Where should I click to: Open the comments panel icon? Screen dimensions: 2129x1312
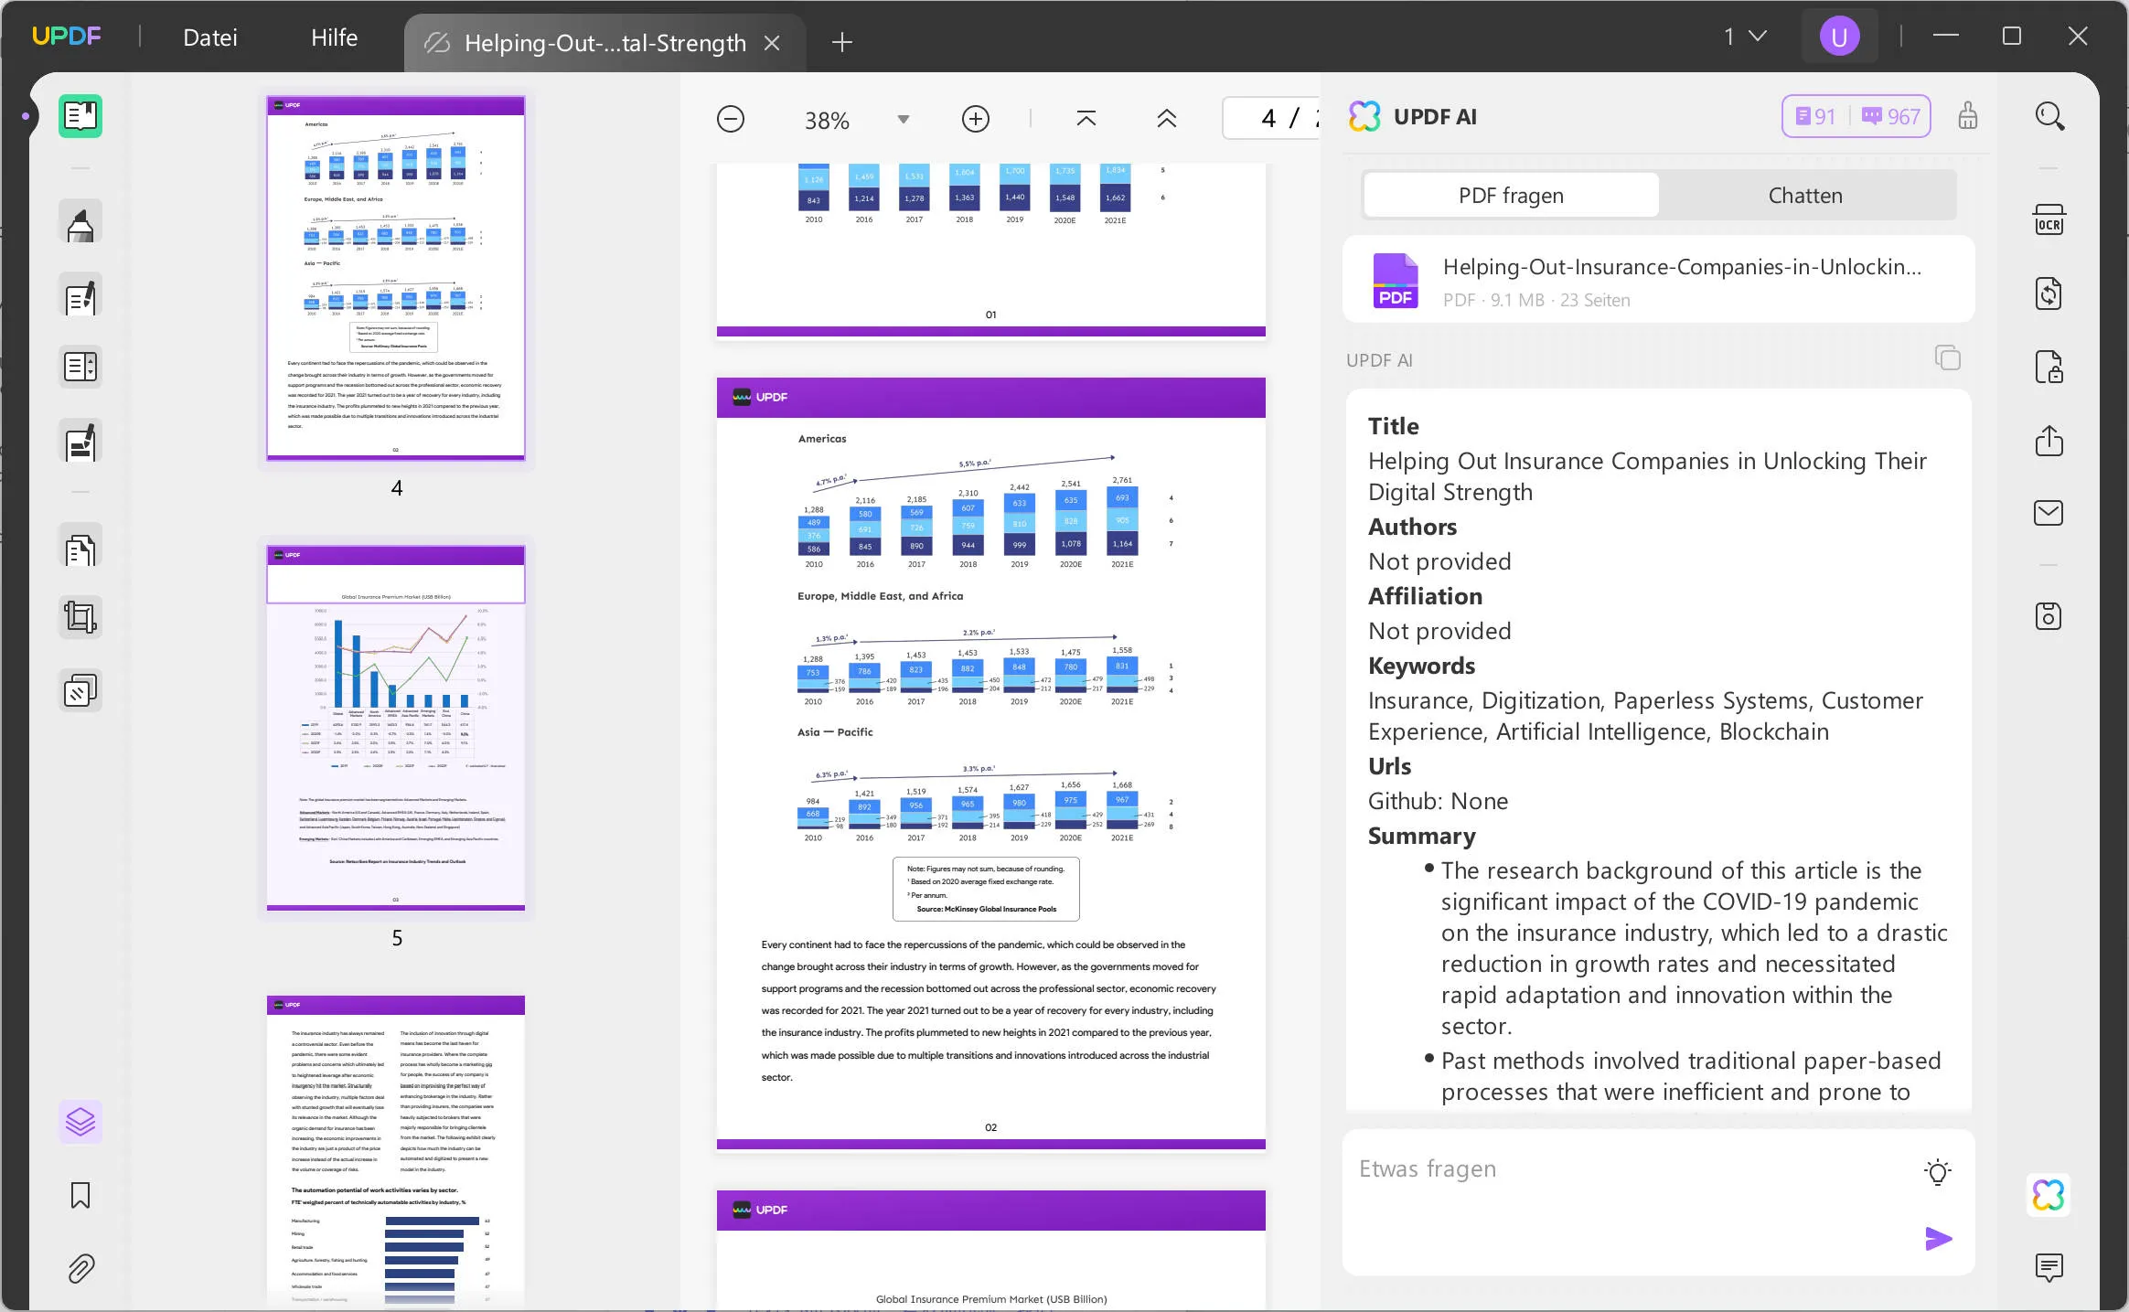click(x=2049, y=1267)
